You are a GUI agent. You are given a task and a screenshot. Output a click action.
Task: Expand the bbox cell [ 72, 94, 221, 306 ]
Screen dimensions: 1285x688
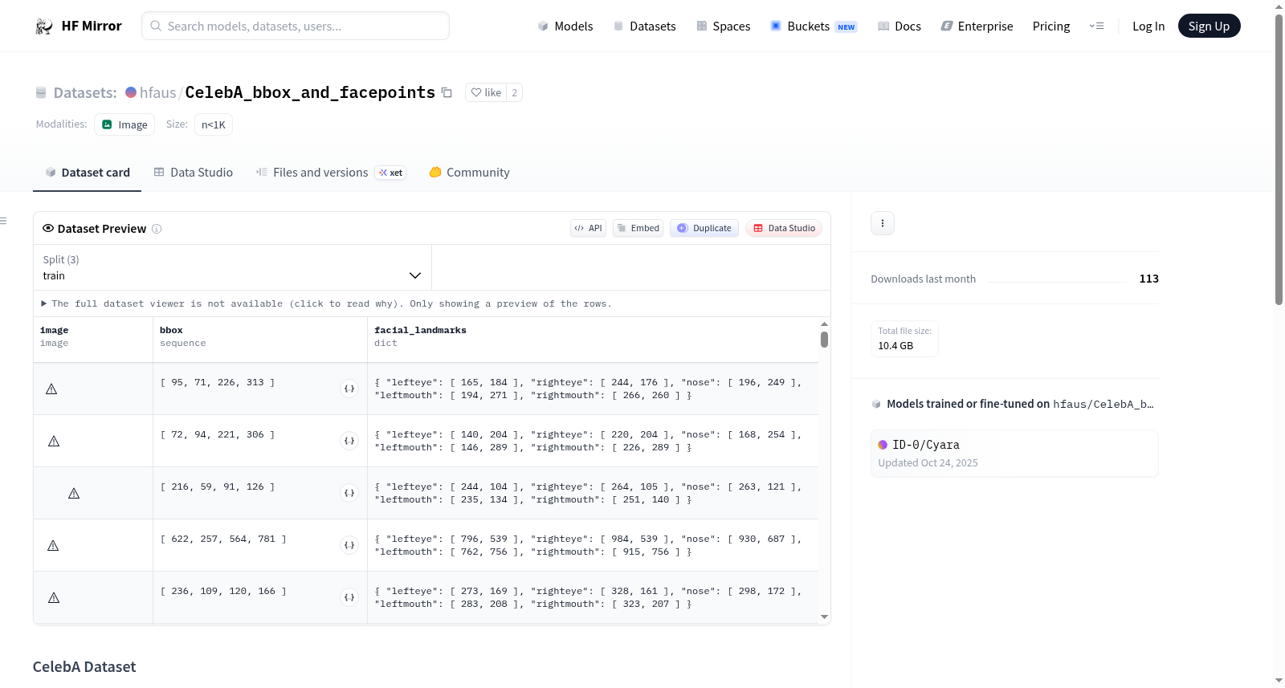(x=349, y=441)
